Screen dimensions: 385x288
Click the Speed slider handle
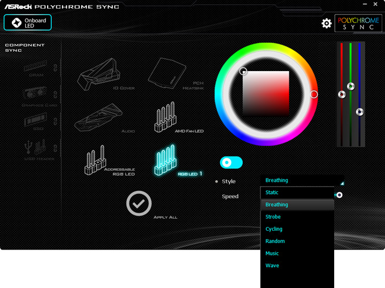click(340, 195)
